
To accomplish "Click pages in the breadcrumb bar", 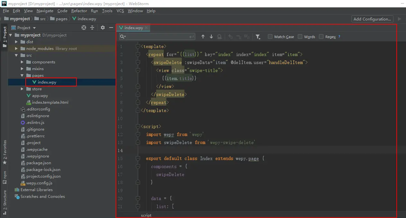I will (x=59, y=19).
